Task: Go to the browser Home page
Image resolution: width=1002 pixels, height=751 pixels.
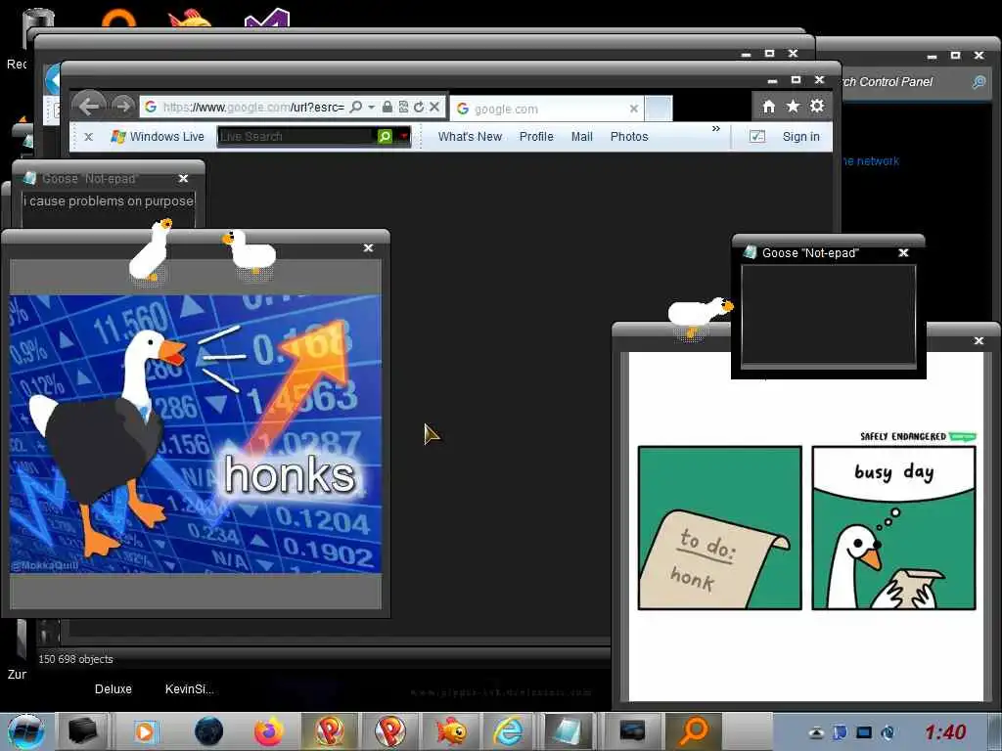Action: [x=769, y=106]
